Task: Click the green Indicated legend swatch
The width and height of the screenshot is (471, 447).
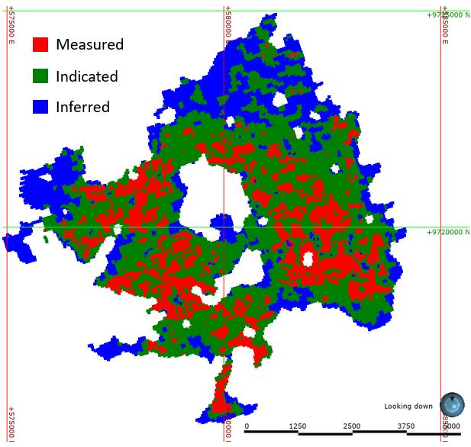Action: pos(40,76)
